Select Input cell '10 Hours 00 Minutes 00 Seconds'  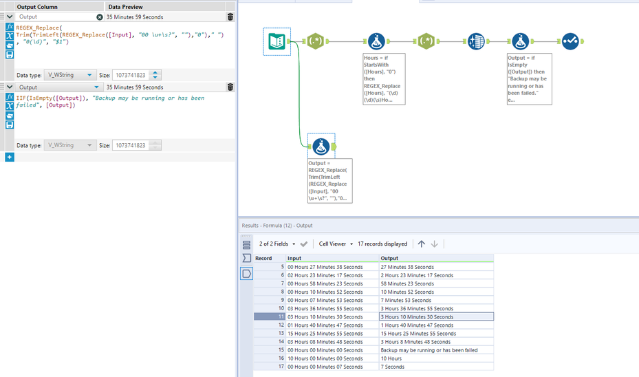click(332, 358)
